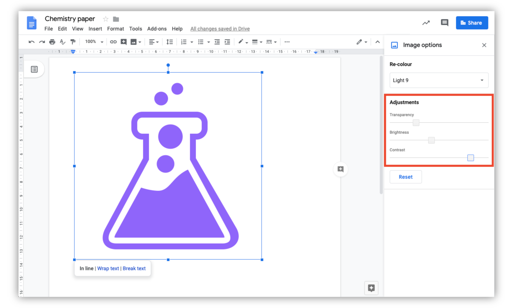Expand the align dropdown arrow
This screenshot has width=513, height=308.
157,42
